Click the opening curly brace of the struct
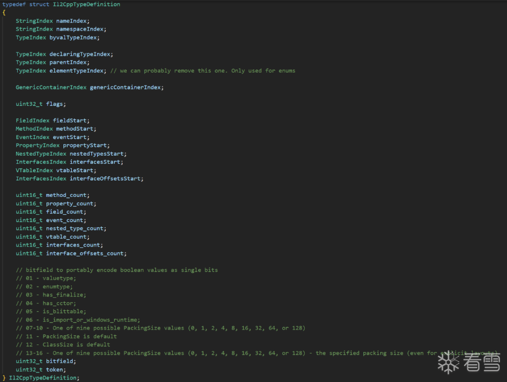 point(4,13)
